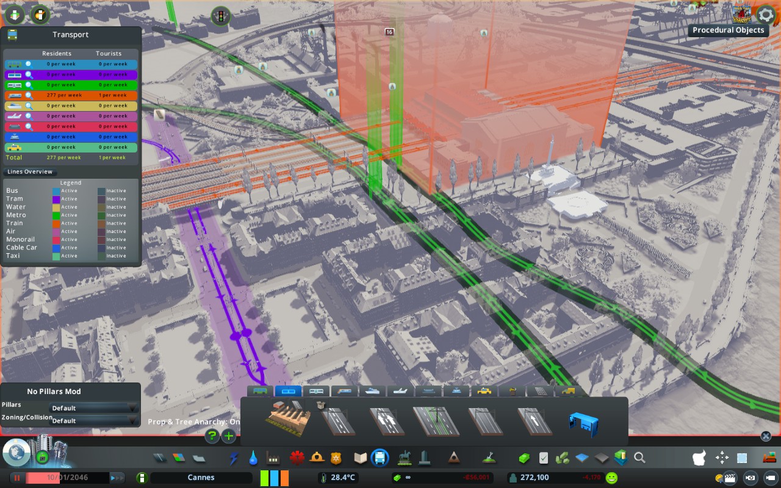This screenshot has height=488, width=781.
Task: Click Train Active orange color swatch
Action: point(56,223)
